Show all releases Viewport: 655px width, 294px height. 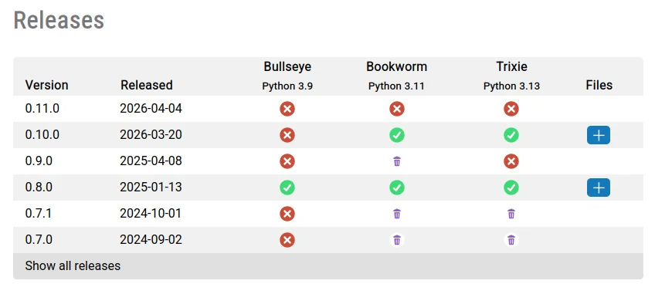coord(73,265)
